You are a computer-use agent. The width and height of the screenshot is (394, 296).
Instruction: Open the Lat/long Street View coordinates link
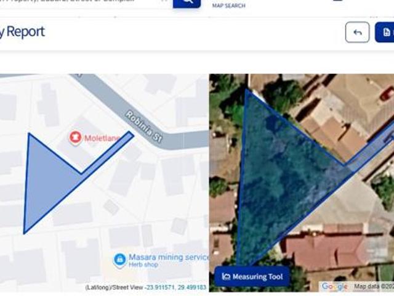pyautogui.click(x=176, y=287)
